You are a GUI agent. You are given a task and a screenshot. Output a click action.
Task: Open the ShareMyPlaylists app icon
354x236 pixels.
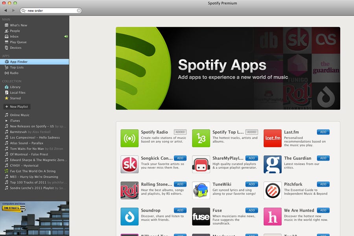click(201, 164)
